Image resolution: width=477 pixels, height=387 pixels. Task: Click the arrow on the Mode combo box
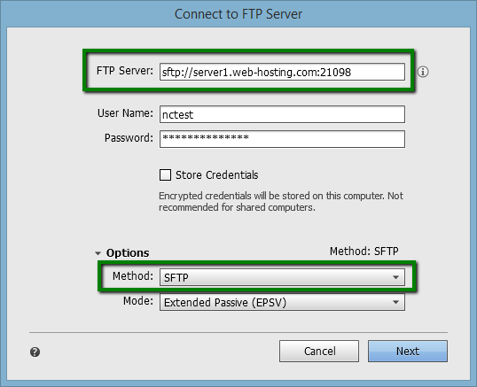(x=395, y=302)
